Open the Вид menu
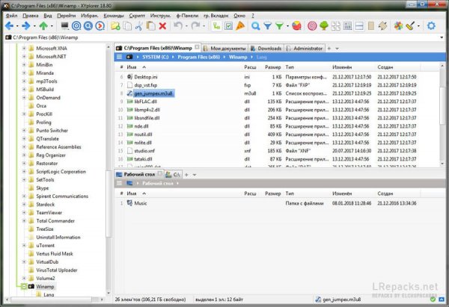The width and height of the screenshot is (449, 307). 48,16
